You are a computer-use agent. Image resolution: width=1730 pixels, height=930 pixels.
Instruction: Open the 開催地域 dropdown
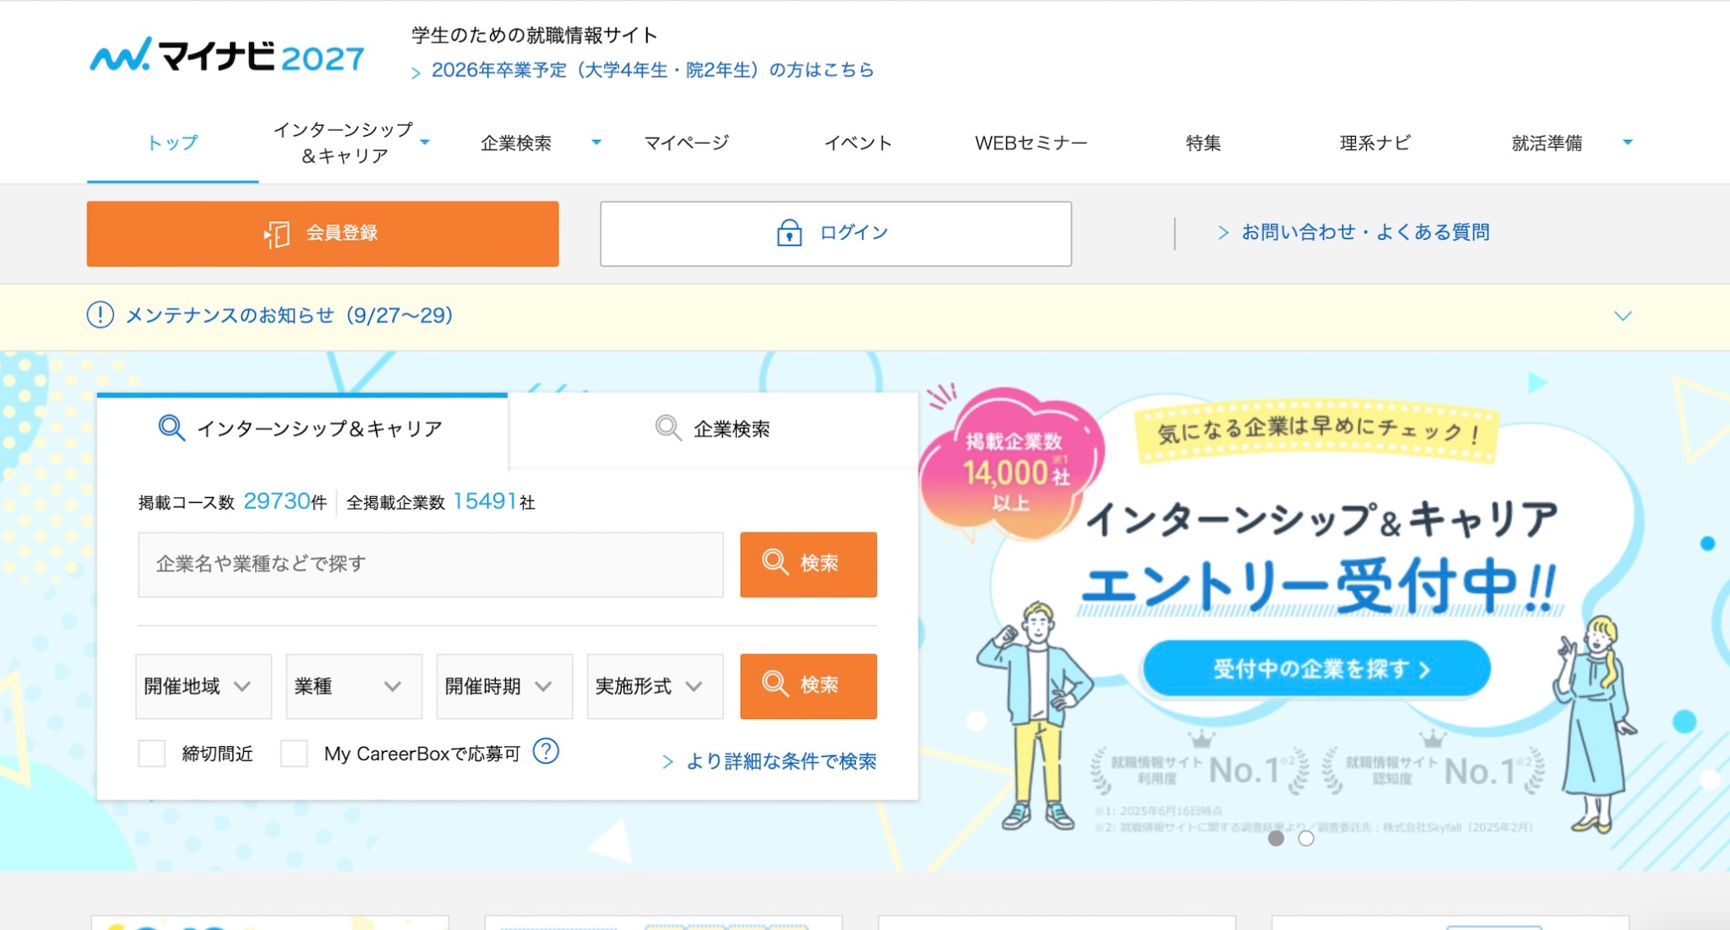[203, 686]
